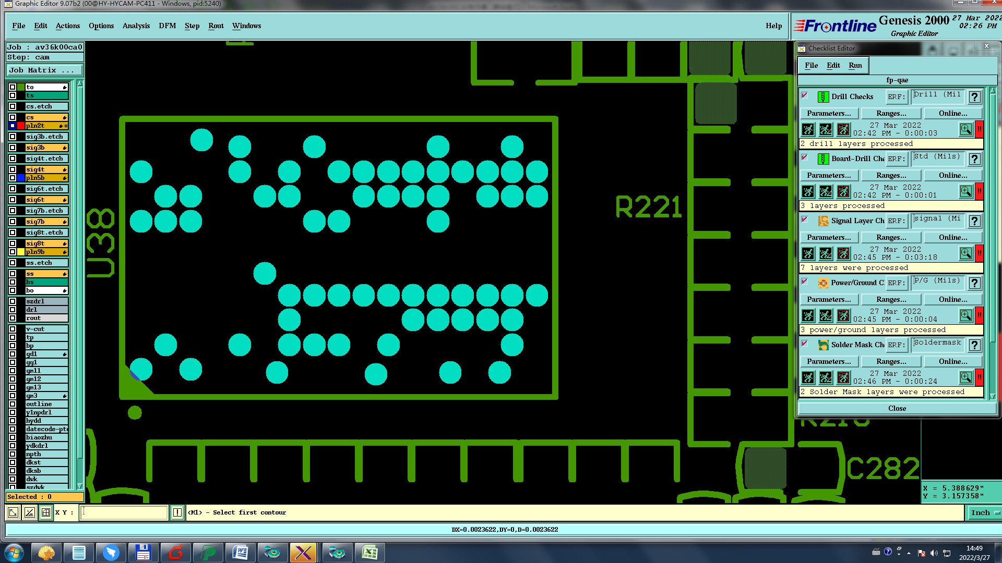The width and height of the screenshot is (1002, 563).
Task: Open help for Board-Drill Checks
Action: point(974,159)
